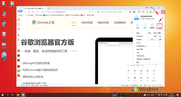Click the pink shopping toolbar icon

pos(130,12)
